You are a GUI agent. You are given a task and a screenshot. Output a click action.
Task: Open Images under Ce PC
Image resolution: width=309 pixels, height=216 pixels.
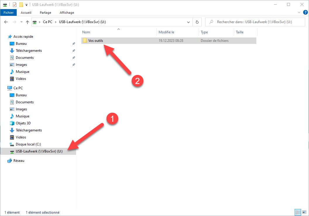point(21,109)
